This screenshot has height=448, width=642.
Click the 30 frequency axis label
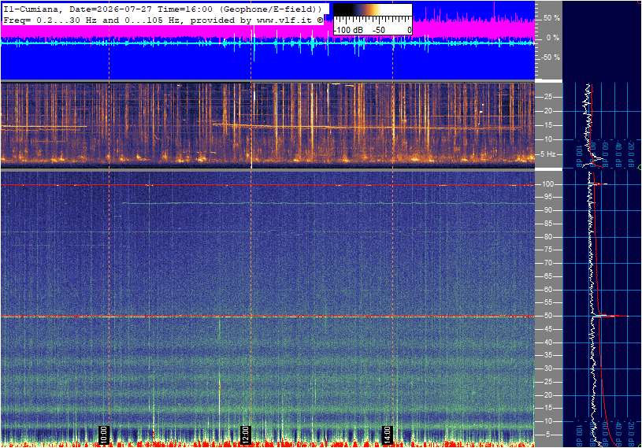pyautogui.click(x=547, y=368)
